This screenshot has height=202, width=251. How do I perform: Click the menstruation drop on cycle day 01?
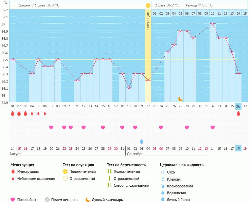tap(13, 113)
